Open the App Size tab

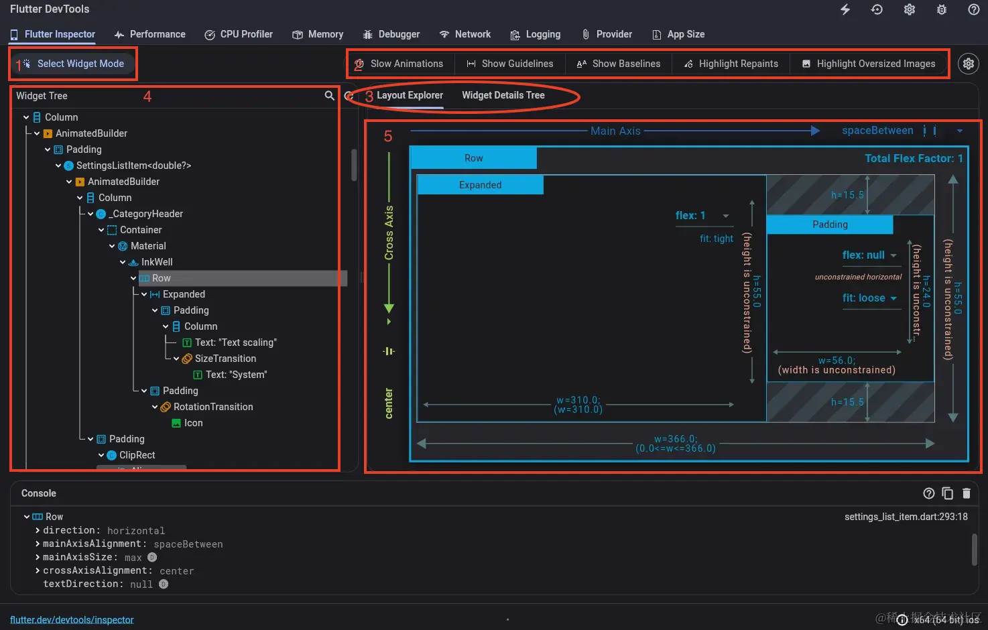click(x=678, y=34)
